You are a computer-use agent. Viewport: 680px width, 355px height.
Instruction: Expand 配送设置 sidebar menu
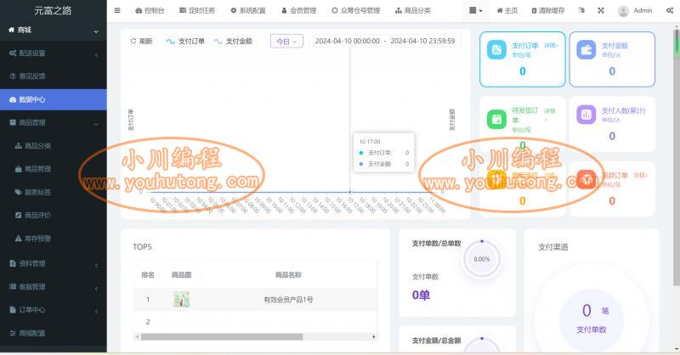pyautogui.click(x=54, y=54)
